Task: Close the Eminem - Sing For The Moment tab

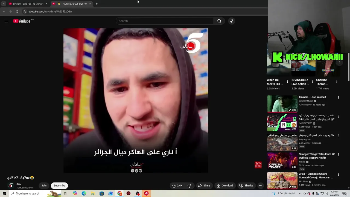Action: pyautogui.click(x=46, y=4)
